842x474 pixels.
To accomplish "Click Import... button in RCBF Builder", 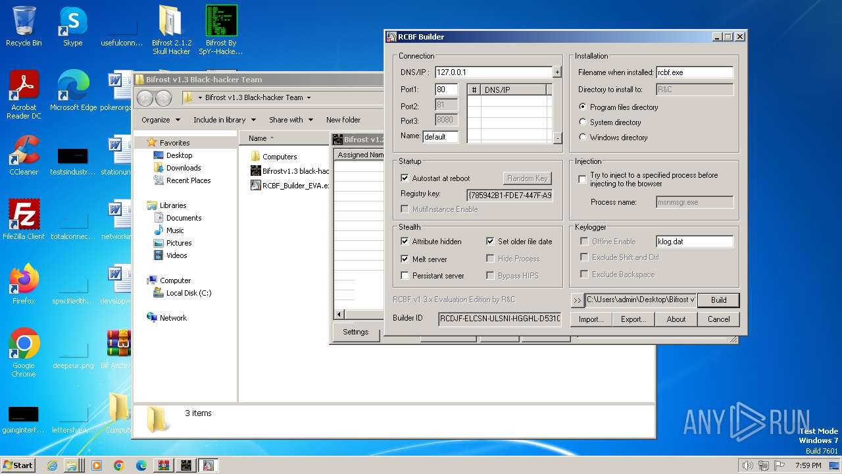I will 591,319.
